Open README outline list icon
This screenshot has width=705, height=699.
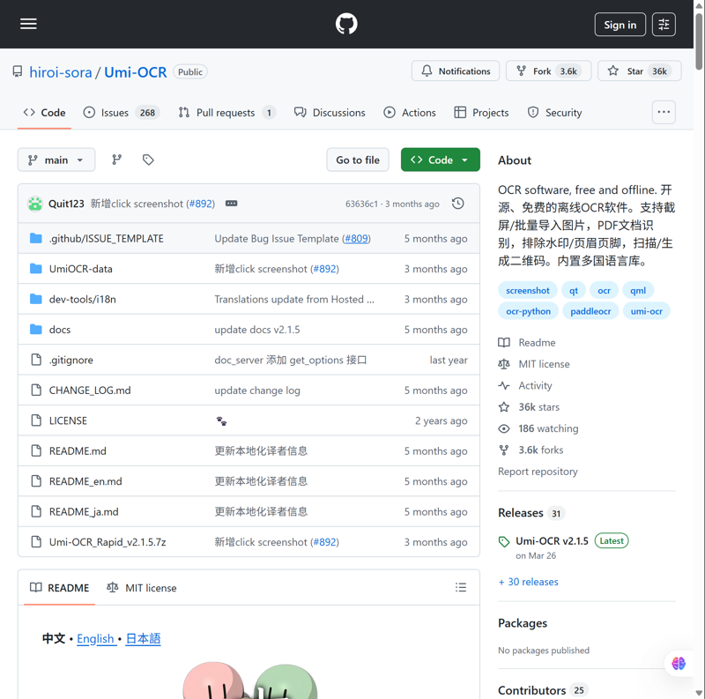[460, 587]
